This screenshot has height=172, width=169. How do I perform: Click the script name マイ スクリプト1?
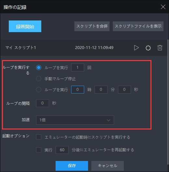click(x=21, y=48)
